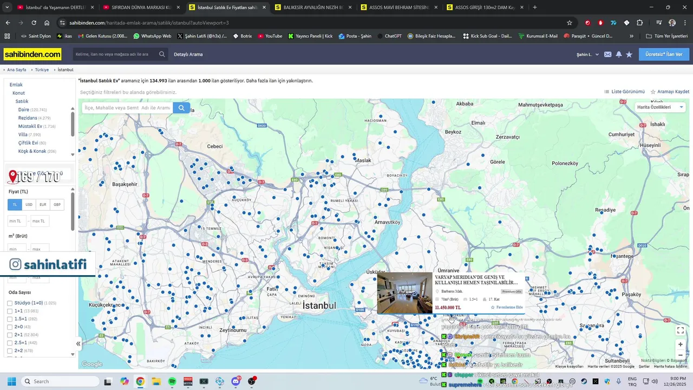The width and height of the screenshot is (693, 390).
Task: Select TL currency for price
Action: click(x=15, y=205)
